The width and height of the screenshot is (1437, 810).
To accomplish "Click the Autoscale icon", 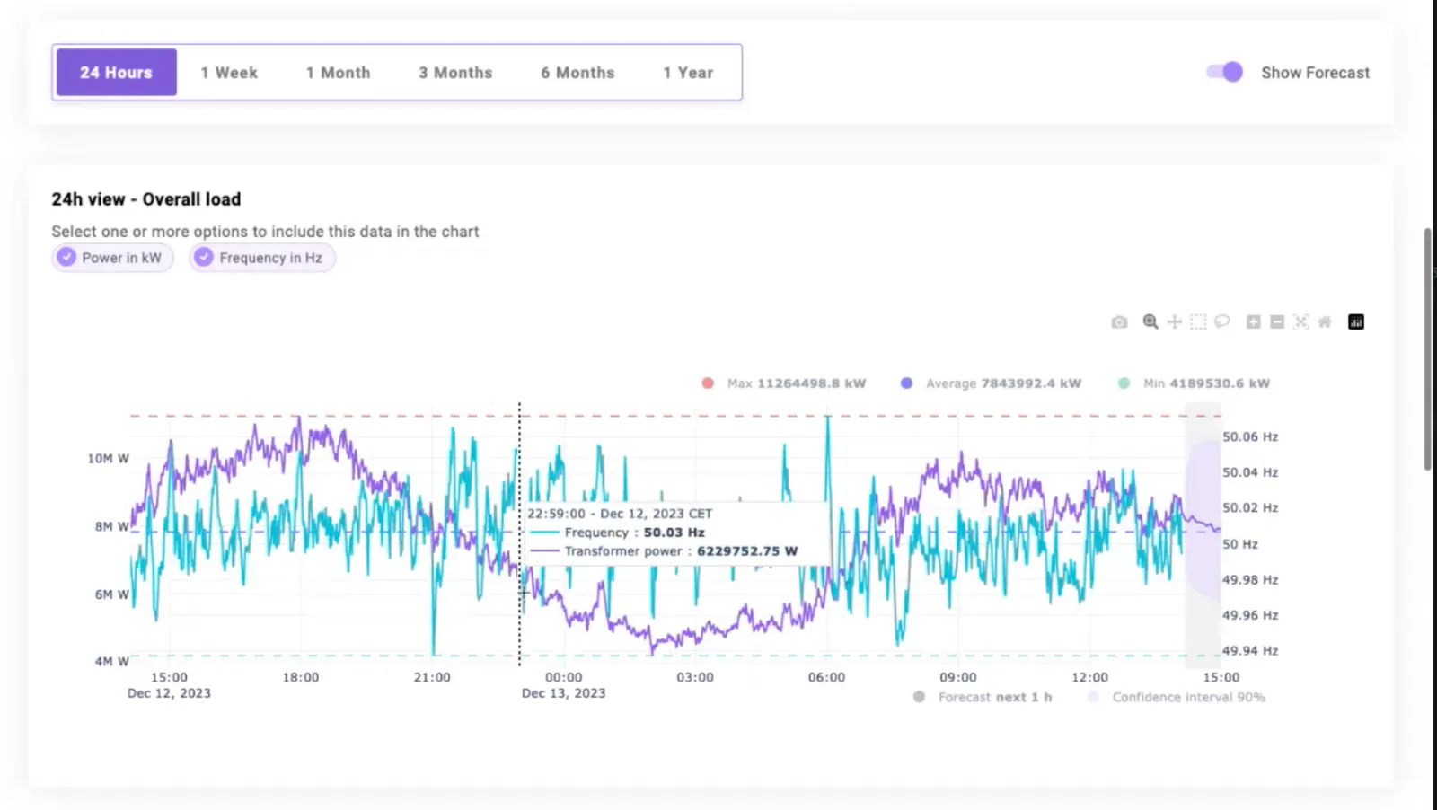I will tap(1301, 321).
